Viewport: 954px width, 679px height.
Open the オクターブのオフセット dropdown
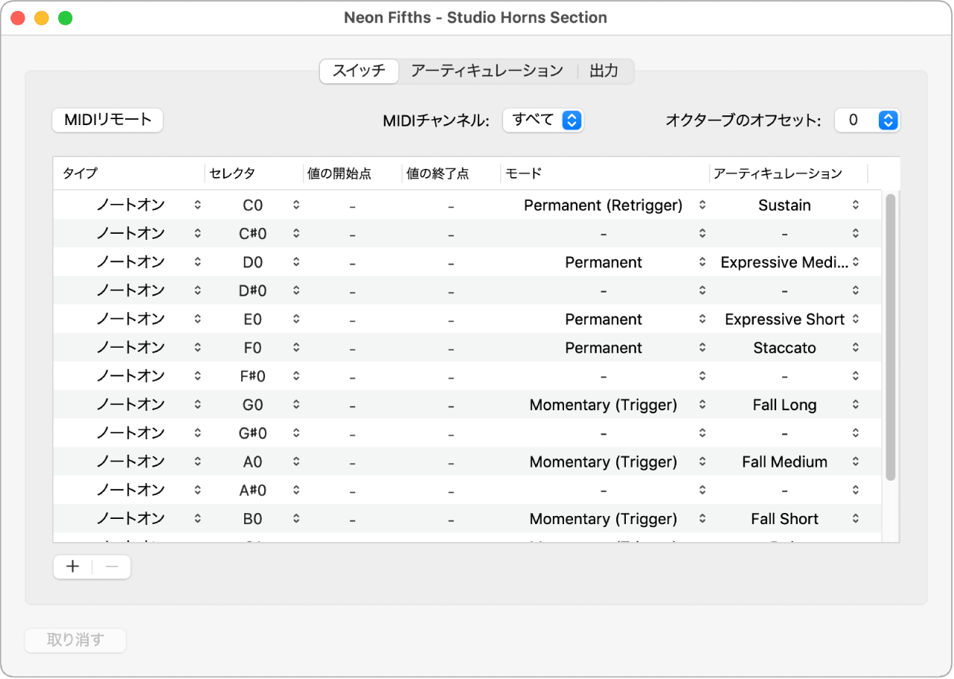867,119
